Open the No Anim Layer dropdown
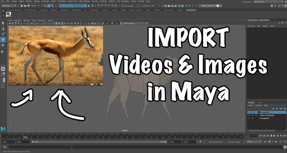287x153 pixels. point(234,142)
